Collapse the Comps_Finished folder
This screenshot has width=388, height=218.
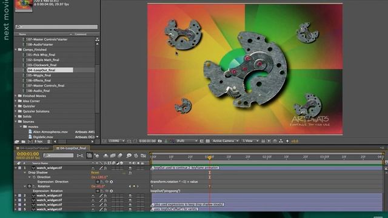(x=16, y=50)
